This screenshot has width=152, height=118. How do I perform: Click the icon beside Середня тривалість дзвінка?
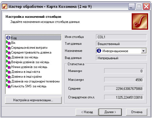point(8,52)
